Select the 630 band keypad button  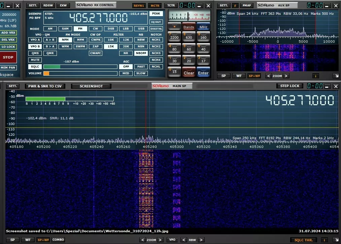[189, 37]
